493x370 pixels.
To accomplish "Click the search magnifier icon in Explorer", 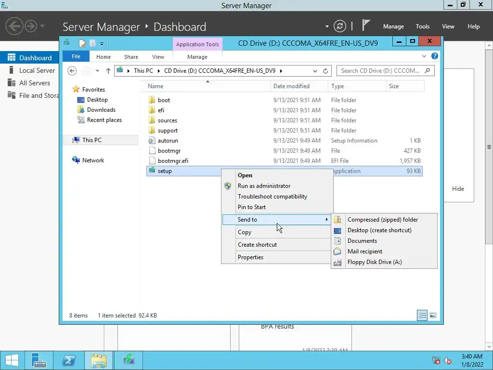I will (428, 71).
